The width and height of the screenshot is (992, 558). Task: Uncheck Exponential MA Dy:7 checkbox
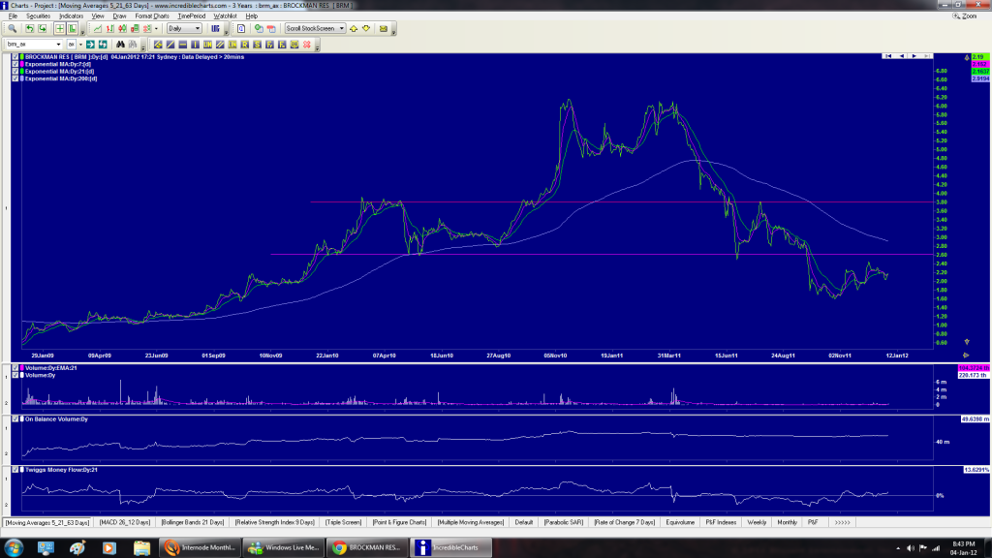(x=15, y=64)
